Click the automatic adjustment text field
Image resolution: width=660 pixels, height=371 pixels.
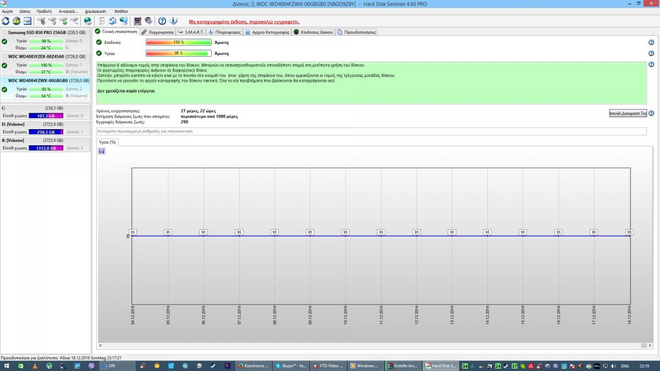(x=371, y=131)
